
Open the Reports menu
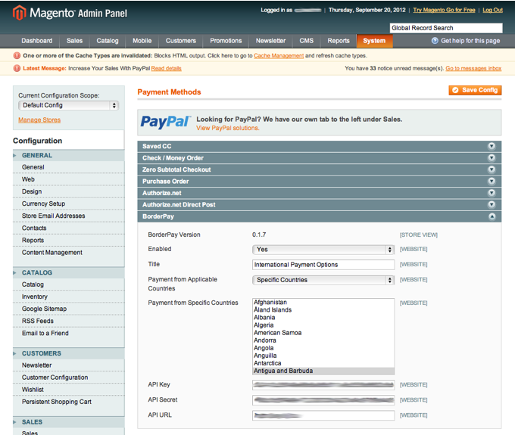tap(339, 41)
